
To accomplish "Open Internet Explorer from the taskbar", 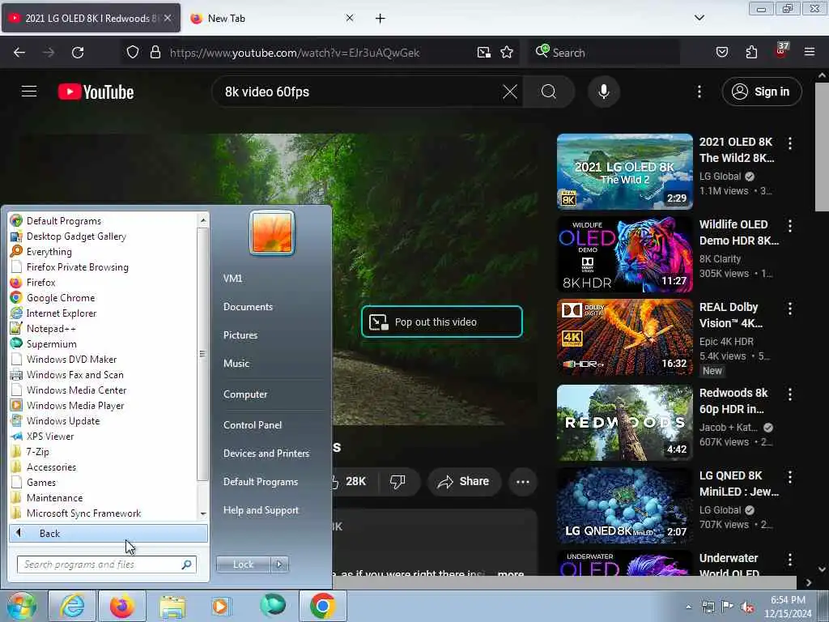I will [x=72, y=606].
